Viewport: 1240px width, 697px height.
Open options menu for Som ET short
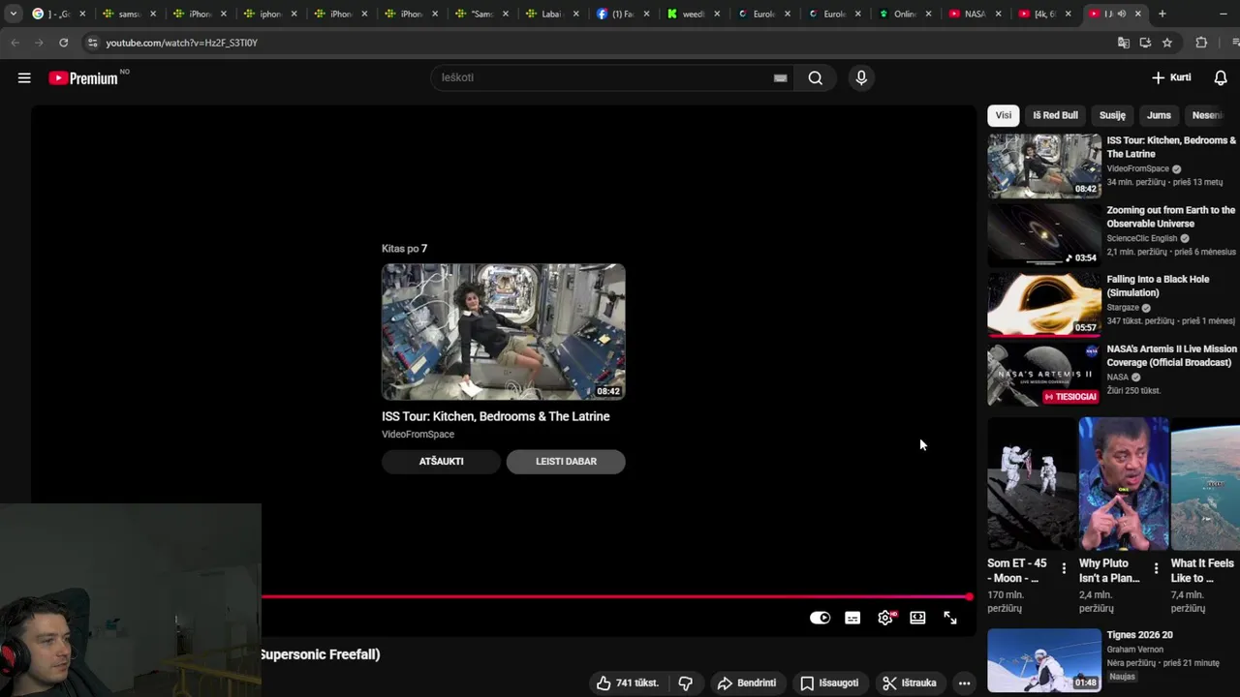pyautogui.click(x=1064, y=568)
